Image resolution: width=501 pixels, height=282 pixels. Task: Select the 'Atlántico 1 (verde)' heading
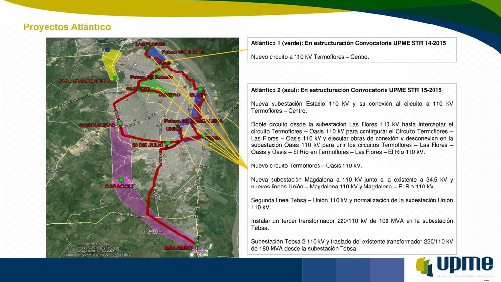(x=348, y=43)
